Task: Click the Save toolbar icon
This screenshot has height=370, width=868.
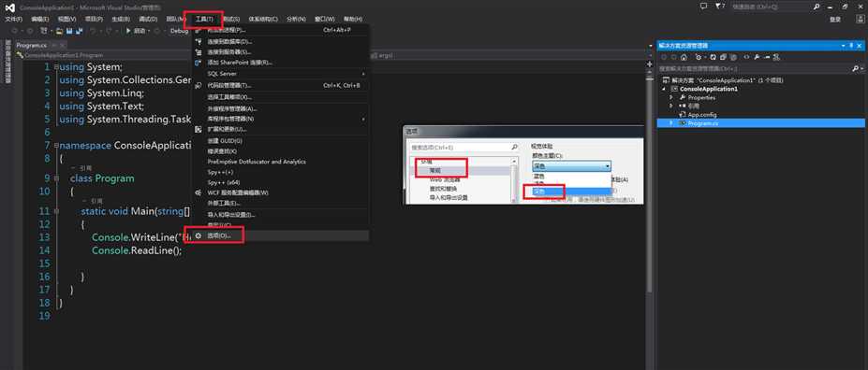Action: [69, 31]
